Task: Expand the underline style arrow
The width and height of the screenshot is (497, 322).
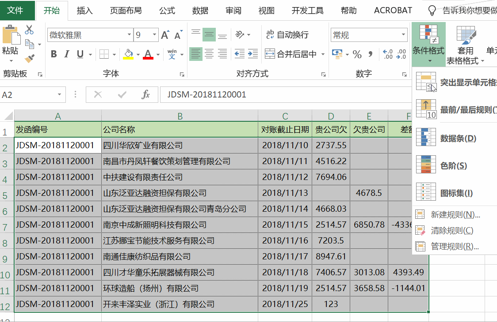Action: (90, 54)
